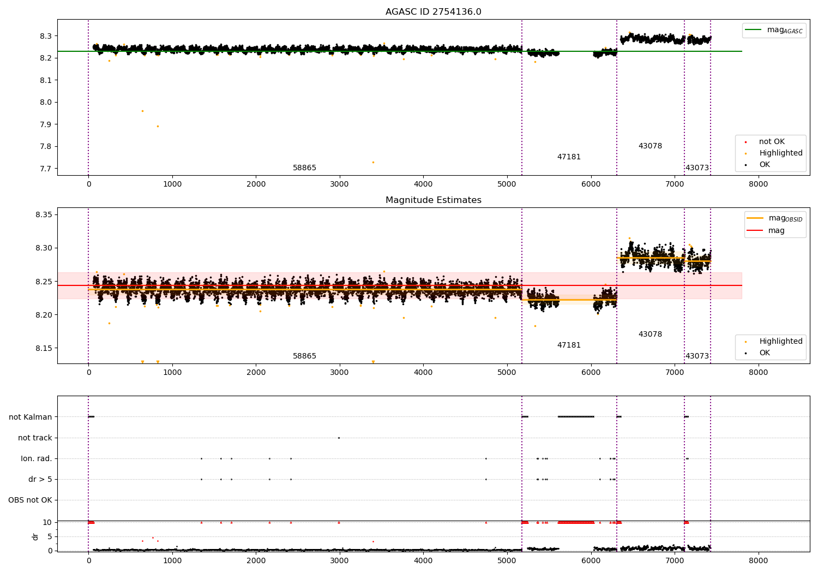Image resolution: width=818 pixels, height=573 pixels.
Task: Click the red 'mag' legend entry in the middle plot
Action: click(766, 231)
